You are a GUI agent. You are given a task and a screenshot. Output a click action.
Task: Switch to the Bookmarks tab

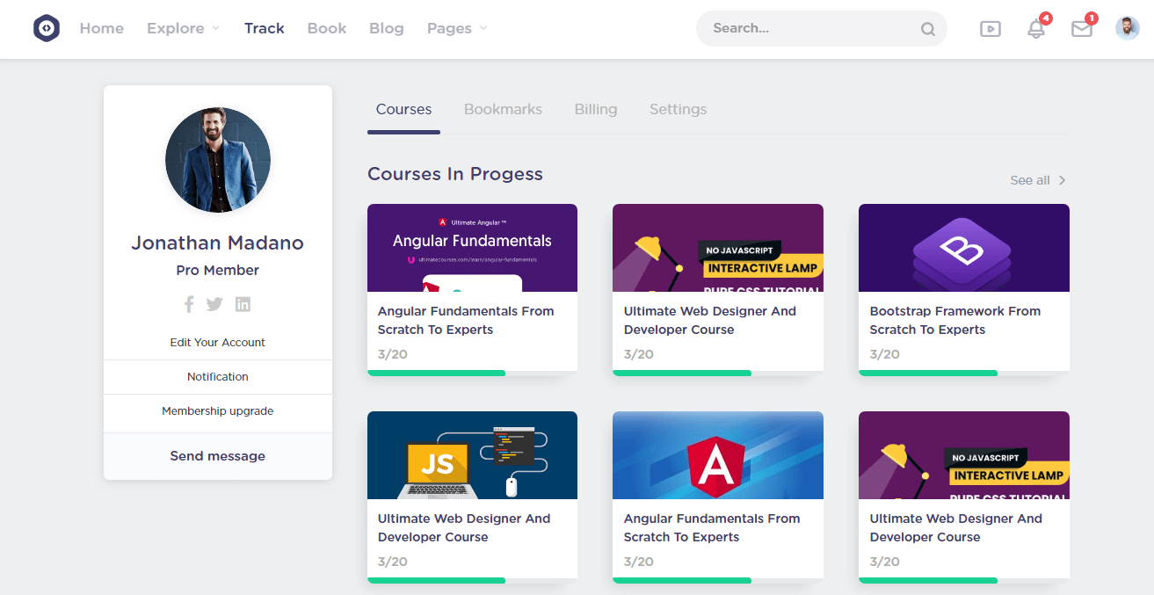pos(503,110)
